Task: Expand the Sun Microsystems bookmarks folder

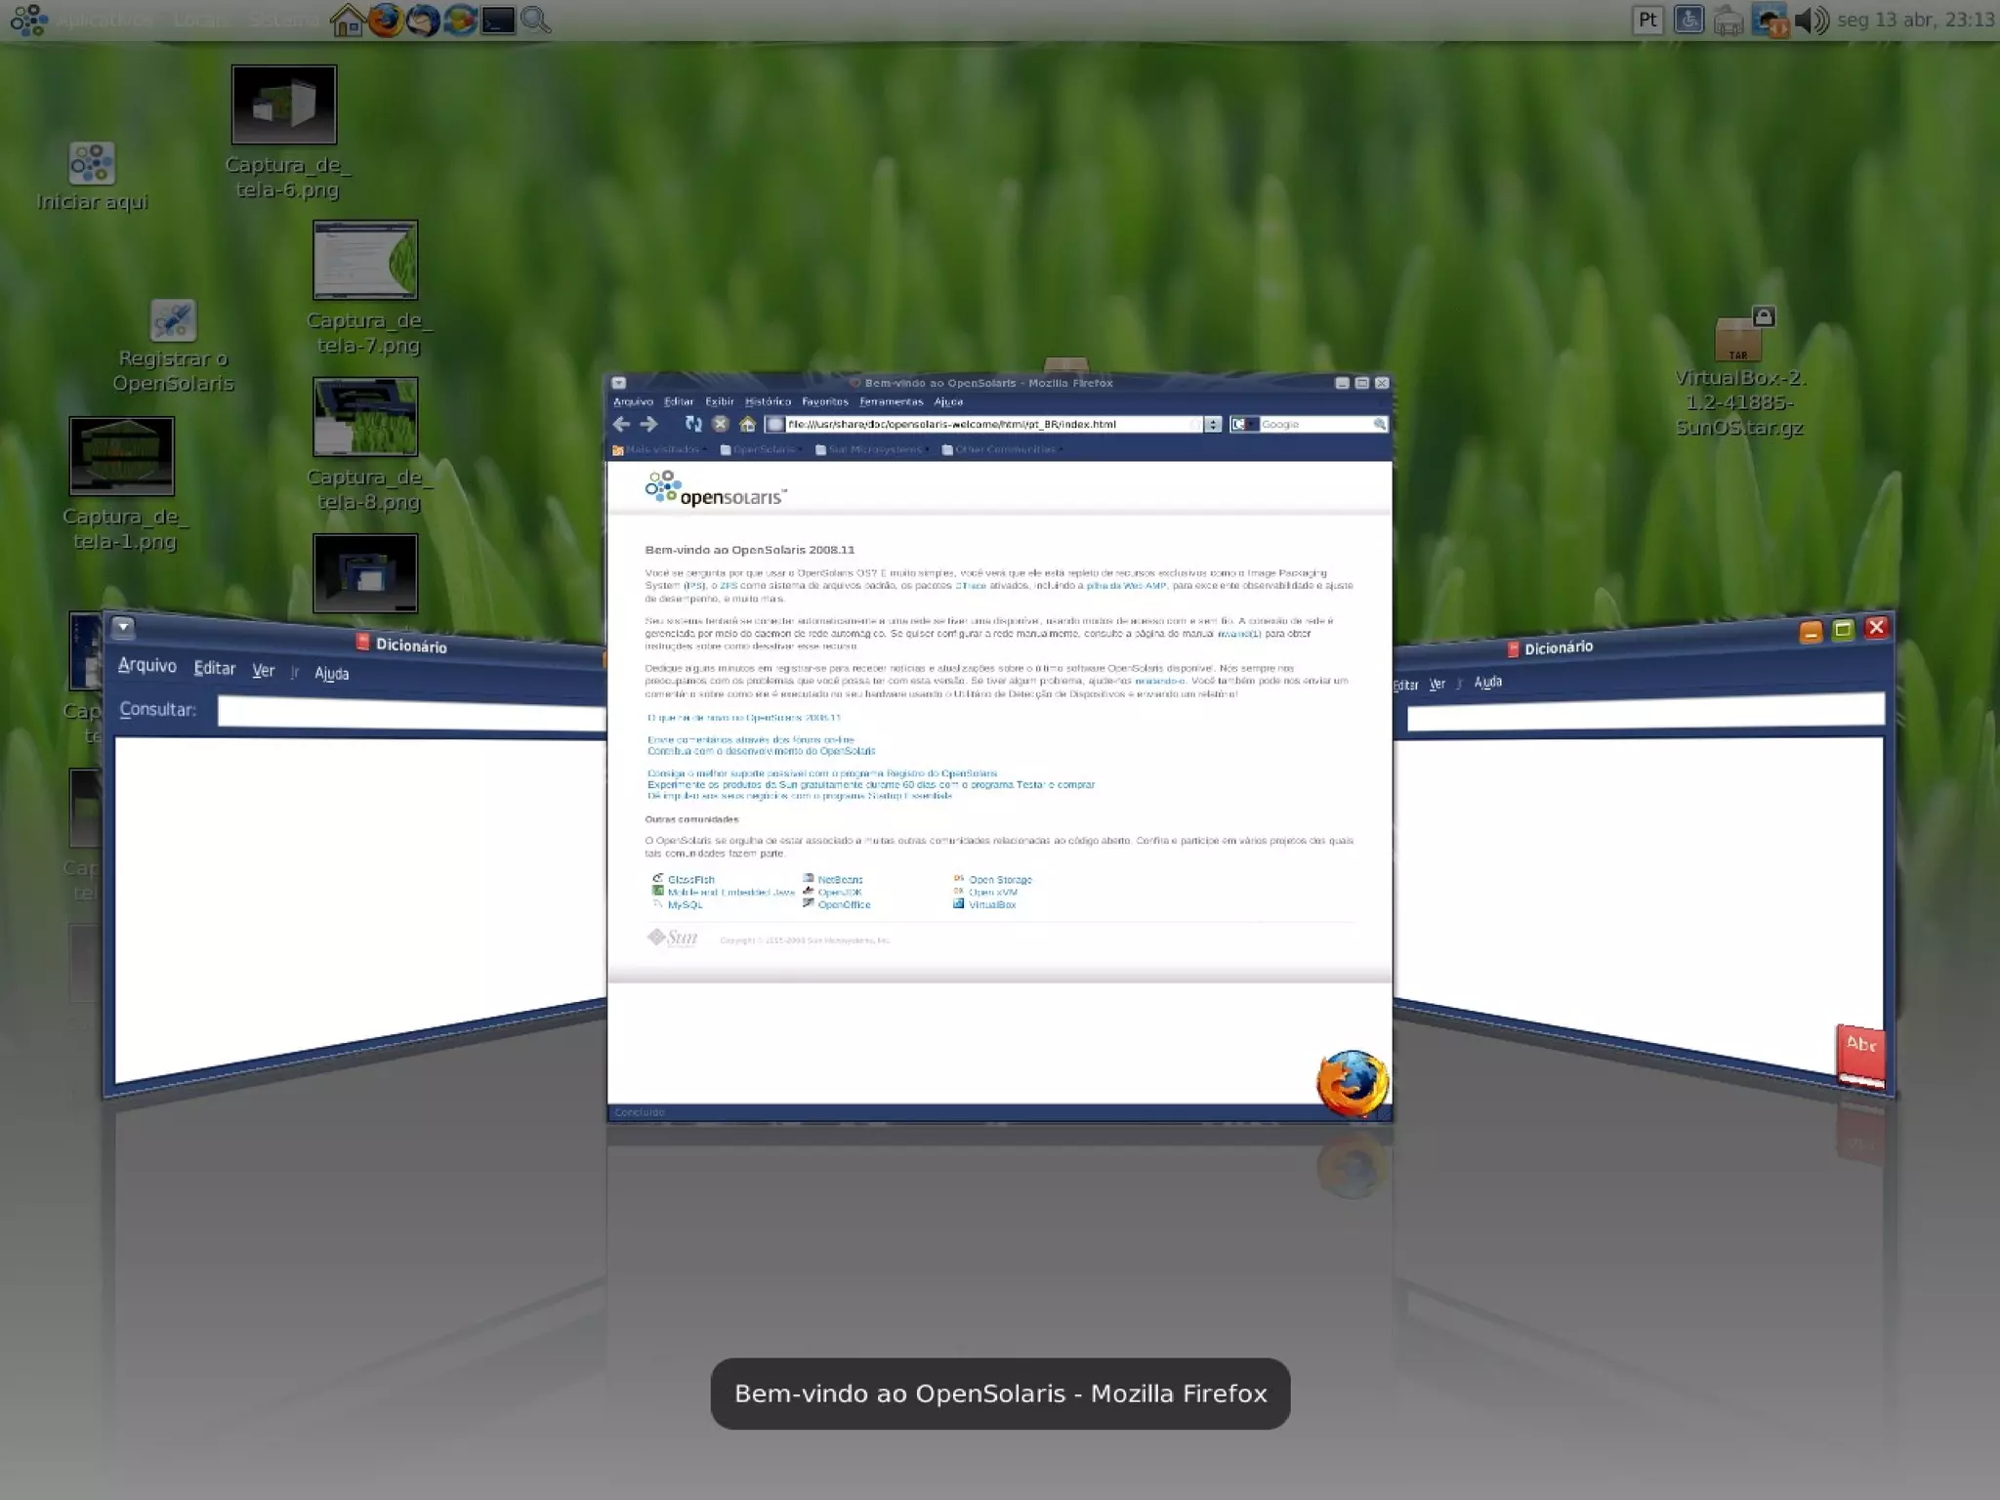Action: (872, 449)
